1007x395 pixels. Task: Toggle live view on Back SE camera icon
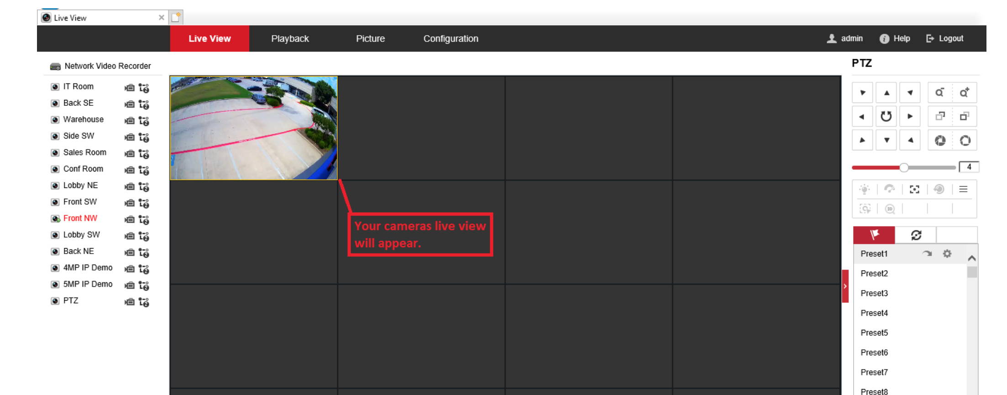coord(55,104)
